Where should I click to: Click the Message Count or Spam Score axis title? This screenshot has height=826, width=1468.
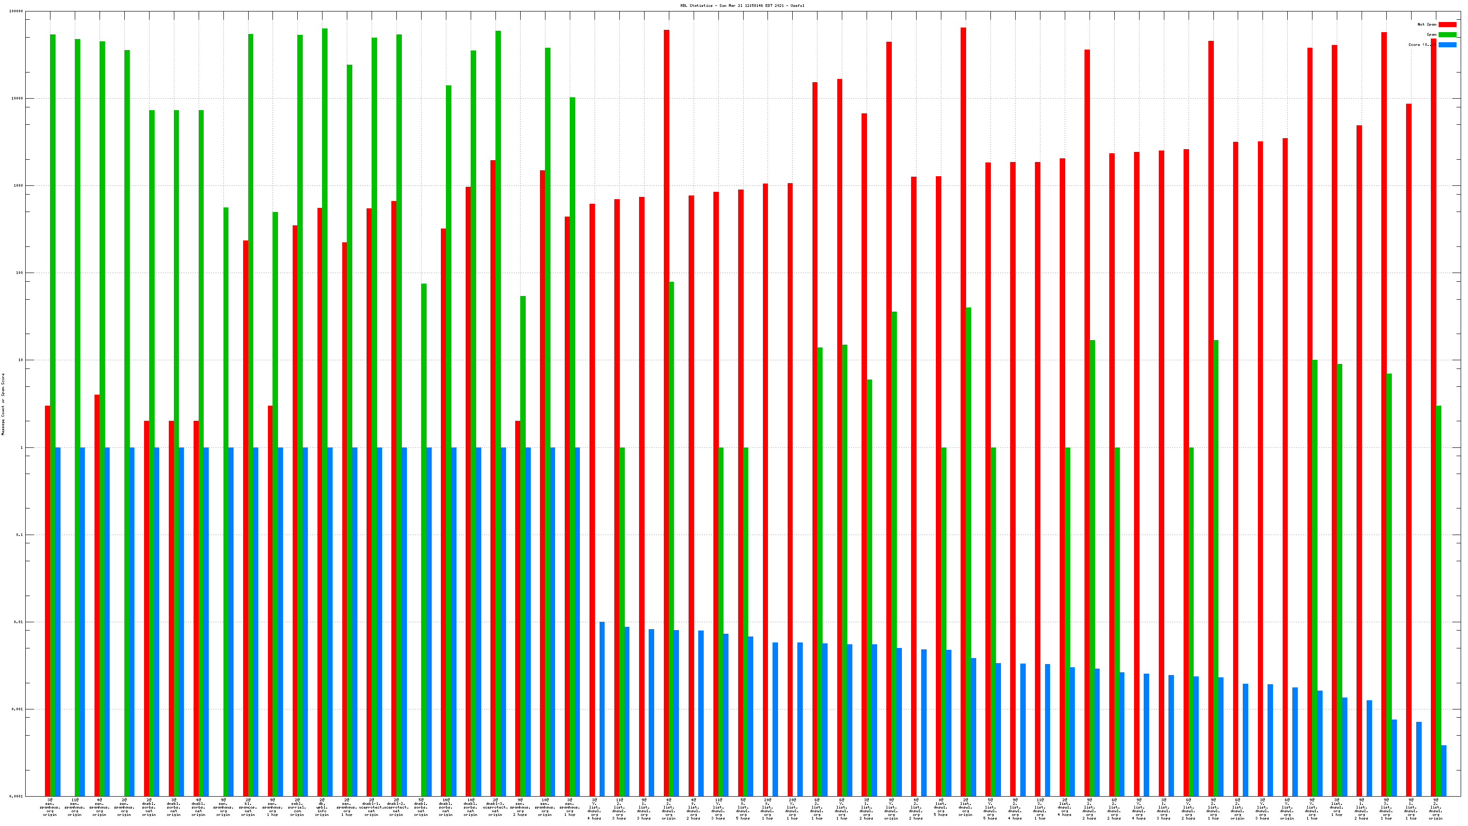tap(3, 404)
